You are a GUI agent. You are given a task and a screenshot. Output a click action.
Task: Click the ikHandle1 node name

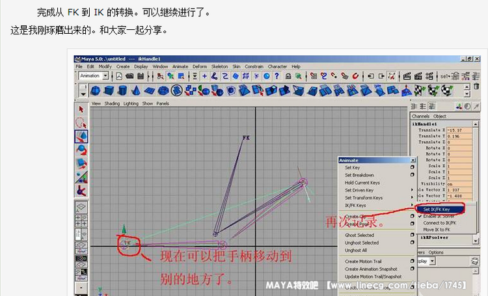(424, 124)
